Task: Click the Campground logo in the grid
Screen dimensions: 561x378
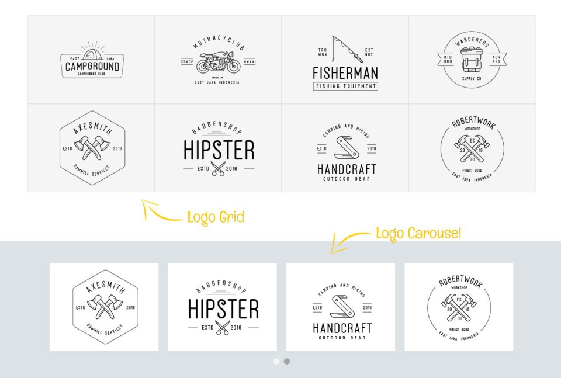Action: point(91,60)
